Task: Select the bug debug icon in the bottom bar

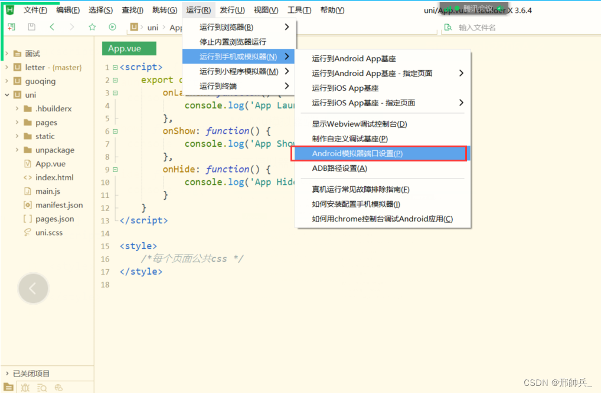Action: (x=26, y=388)
